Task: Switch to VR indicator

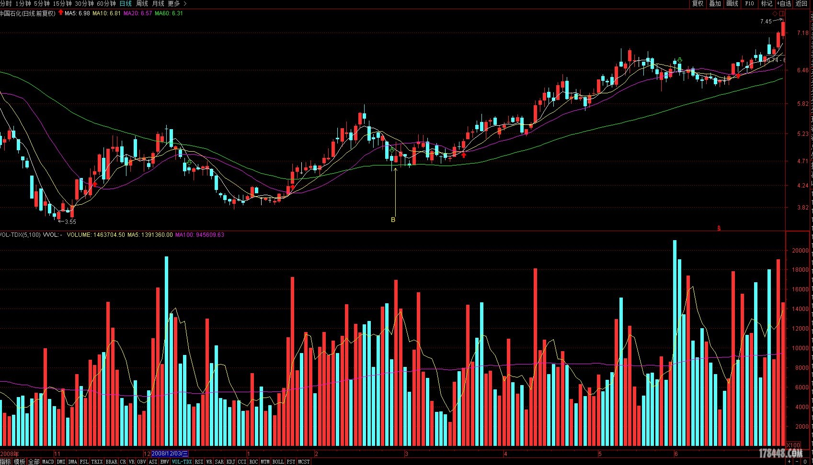Action: pyautogui.click(x=132, y=462)
